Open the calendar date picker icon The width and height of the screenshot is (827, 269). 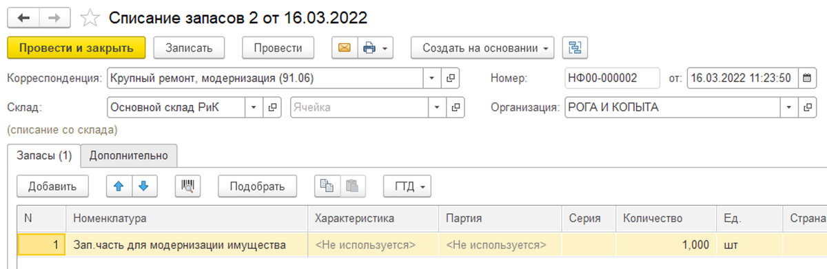pos(806,78)
